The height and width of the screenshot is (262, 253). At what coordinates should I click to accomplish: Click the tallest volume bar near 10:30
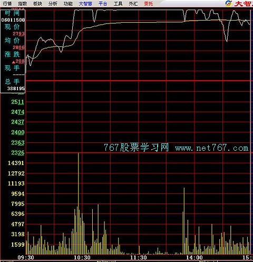79,203
